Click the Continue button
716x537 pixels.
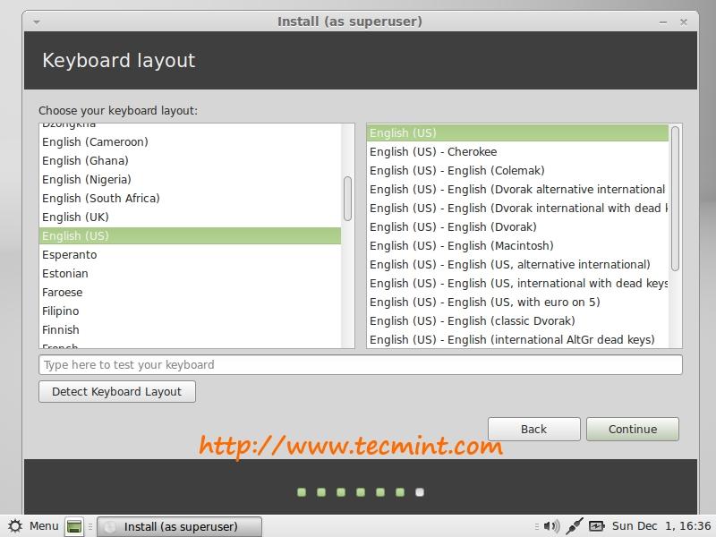633,429
